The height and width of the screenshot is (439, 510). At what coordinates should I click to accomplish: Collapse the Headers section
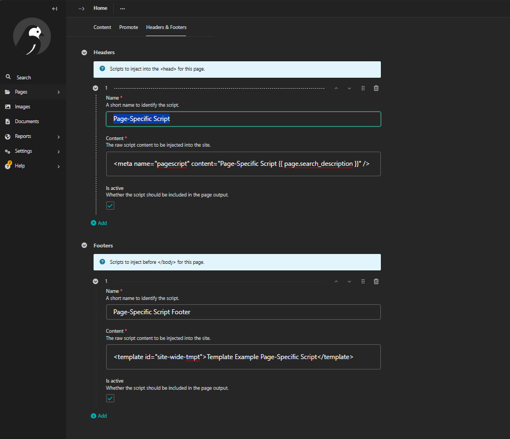click(84, 52)
